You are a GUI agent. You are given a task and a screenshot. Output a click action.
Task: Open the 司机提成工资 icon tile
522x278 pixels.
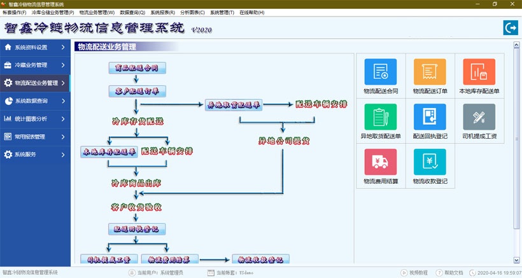tap(479, 116)
